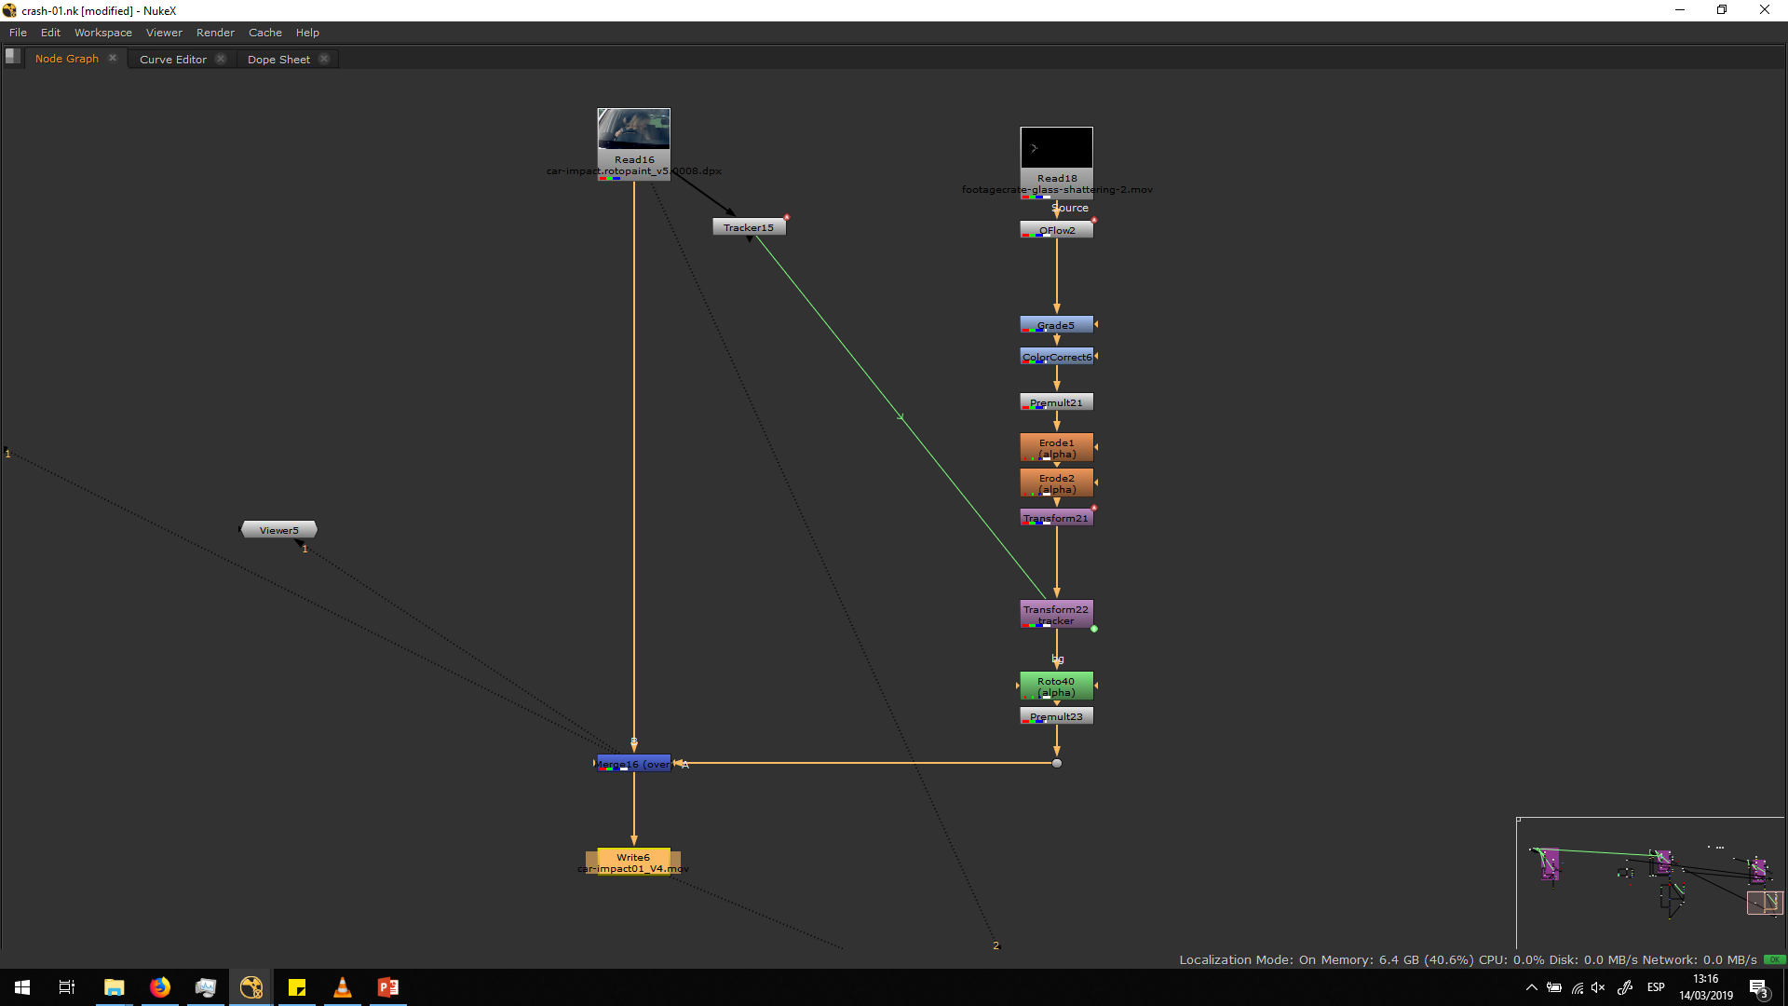Click the Roto40 alpha node
This screenshot has height=1006, width=1788.
tap(1056, 687)
